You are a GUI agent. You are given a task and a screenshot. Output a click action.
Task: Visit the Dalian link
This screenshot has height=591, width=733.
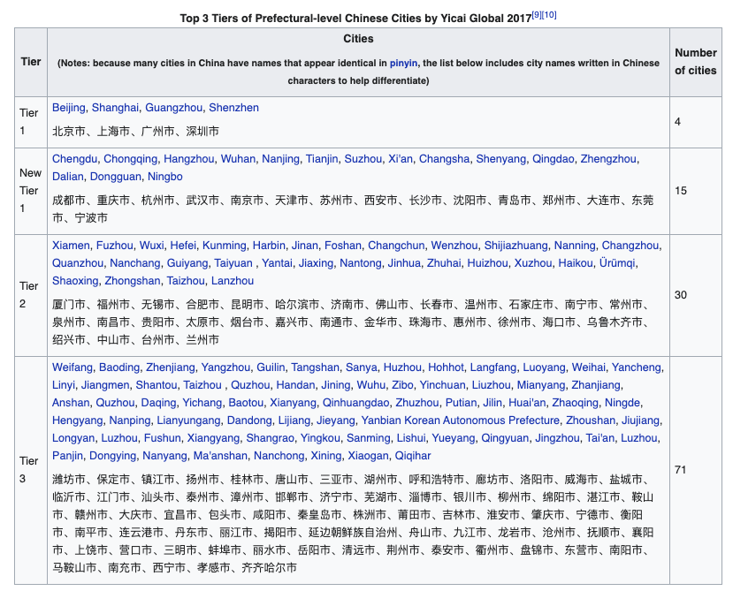(x=68, y=177)
